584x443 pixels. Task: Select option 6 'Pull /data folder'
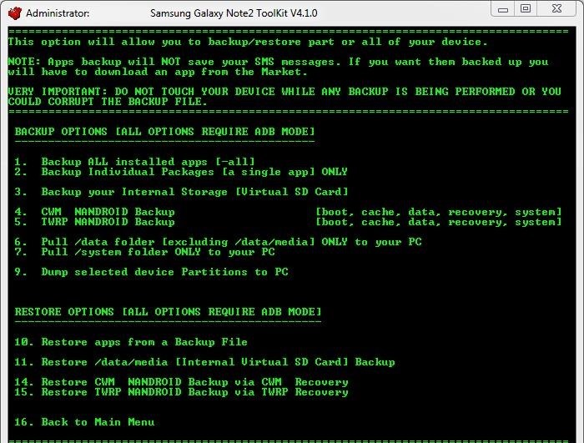[218, 242]
